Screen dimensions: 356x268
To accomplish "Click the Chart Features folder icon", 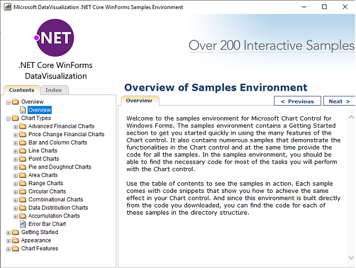I will [x=16, y=249].
